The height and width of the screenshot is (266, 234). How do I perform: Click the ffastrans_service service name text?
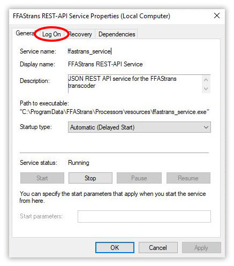pyautogui.click(x=89, y=51)
